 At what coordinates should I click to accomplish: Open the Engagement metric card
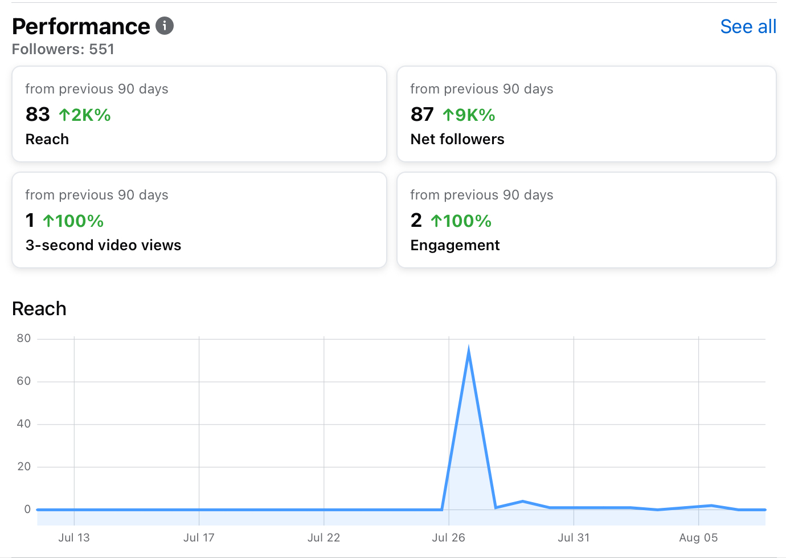coord(586,220)
